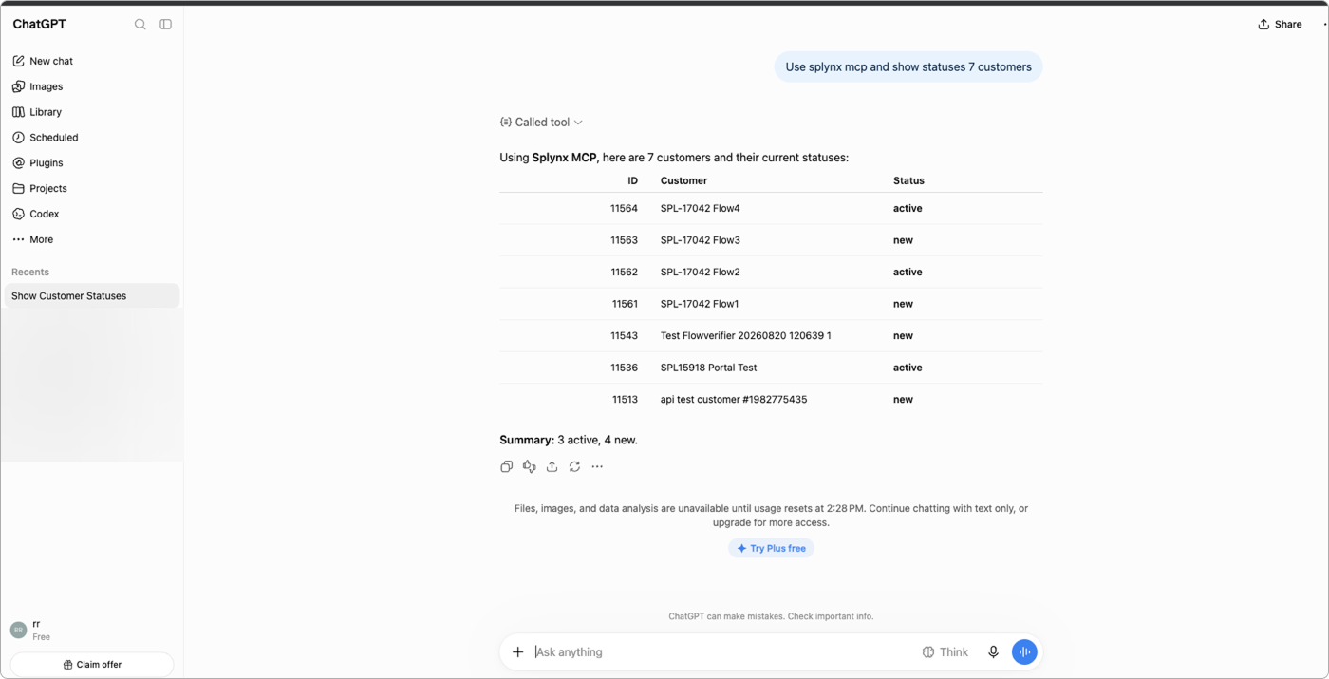Start voice mode blue button

(x=1024, y=652)
